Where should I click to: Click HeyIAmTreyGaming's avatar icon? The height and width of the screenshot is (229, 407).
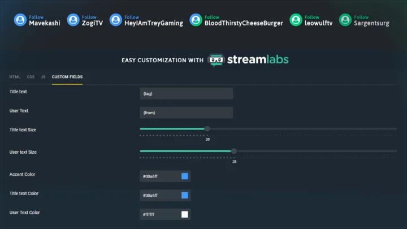116,20
